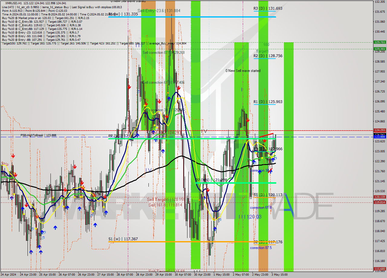Click the 'S1 (w) | 117.367' weekly support label

pos(123,239)
